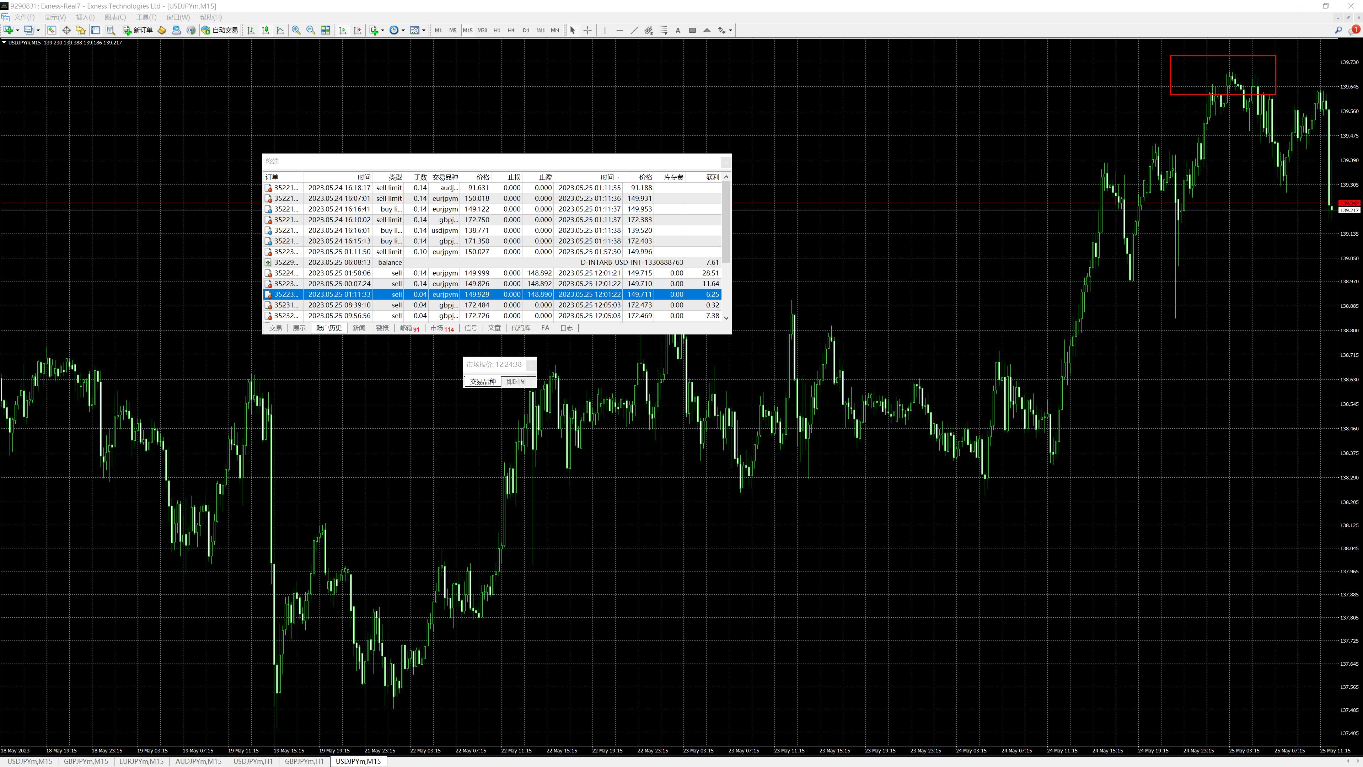Open the periodicity clock dropdown arrow
1363x767 pixels.
pos(403,30)
